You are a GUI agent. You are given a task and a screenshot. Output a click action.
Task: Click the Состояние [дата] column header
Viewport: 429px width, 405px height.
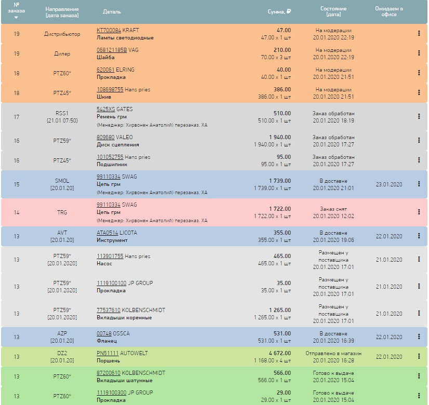tap(333, 11)
